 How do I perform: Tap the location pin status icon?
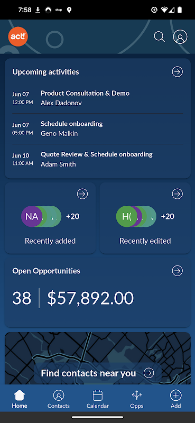pyautogui.click(x=69, y=10)
